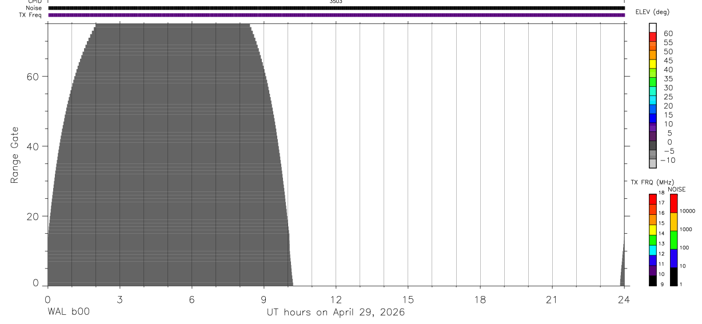
Task: Click the red swatch atop NOISE colorbar
Action: point(674,203)
